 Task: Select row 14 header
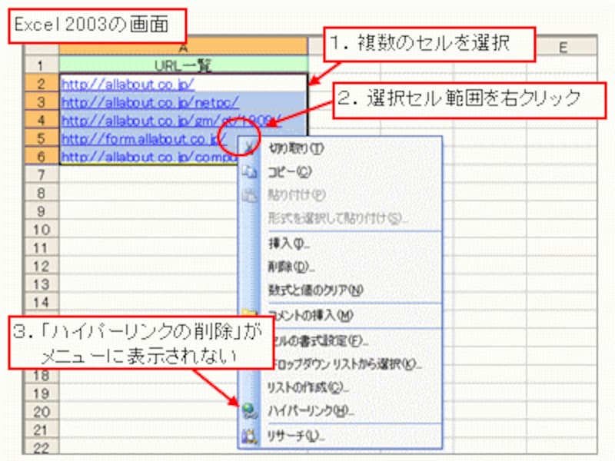42,303
